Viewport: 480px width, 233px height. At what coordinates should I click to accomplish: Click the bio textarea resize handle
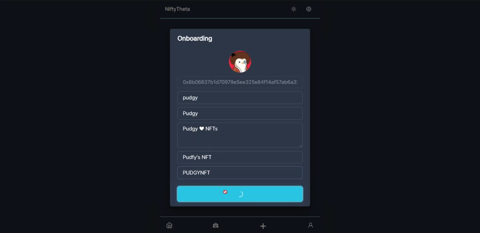(300, 146)
